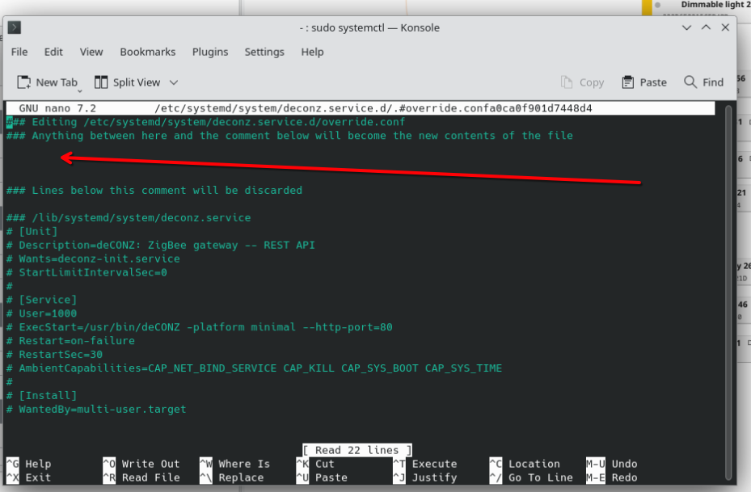This screenshot has width=751, height=492.
Task: Open the File menu
Action: (19, 52)
